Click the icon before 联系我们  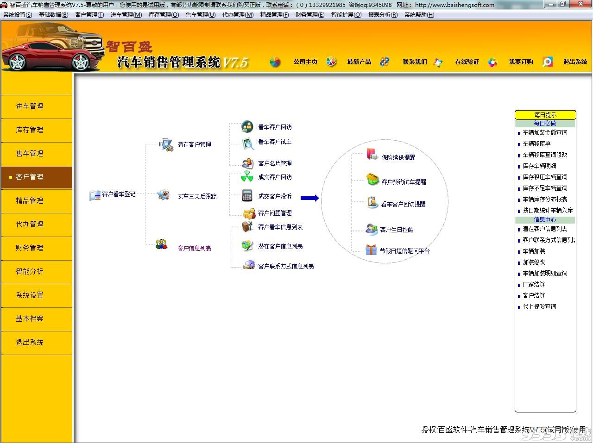pos(385,62)
